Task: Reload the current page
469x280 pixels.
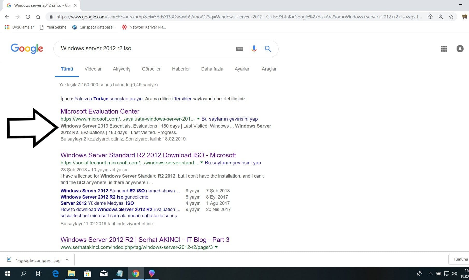Action: click(28, 17)
